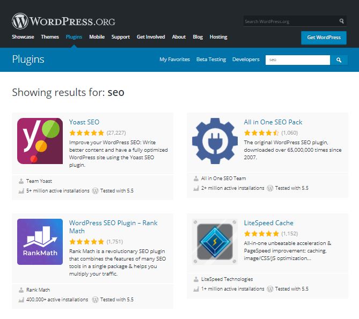The image size is (359, 319).
Task: Click the author icon next to LiteSpeed Technologies
Action: point(196,279)
